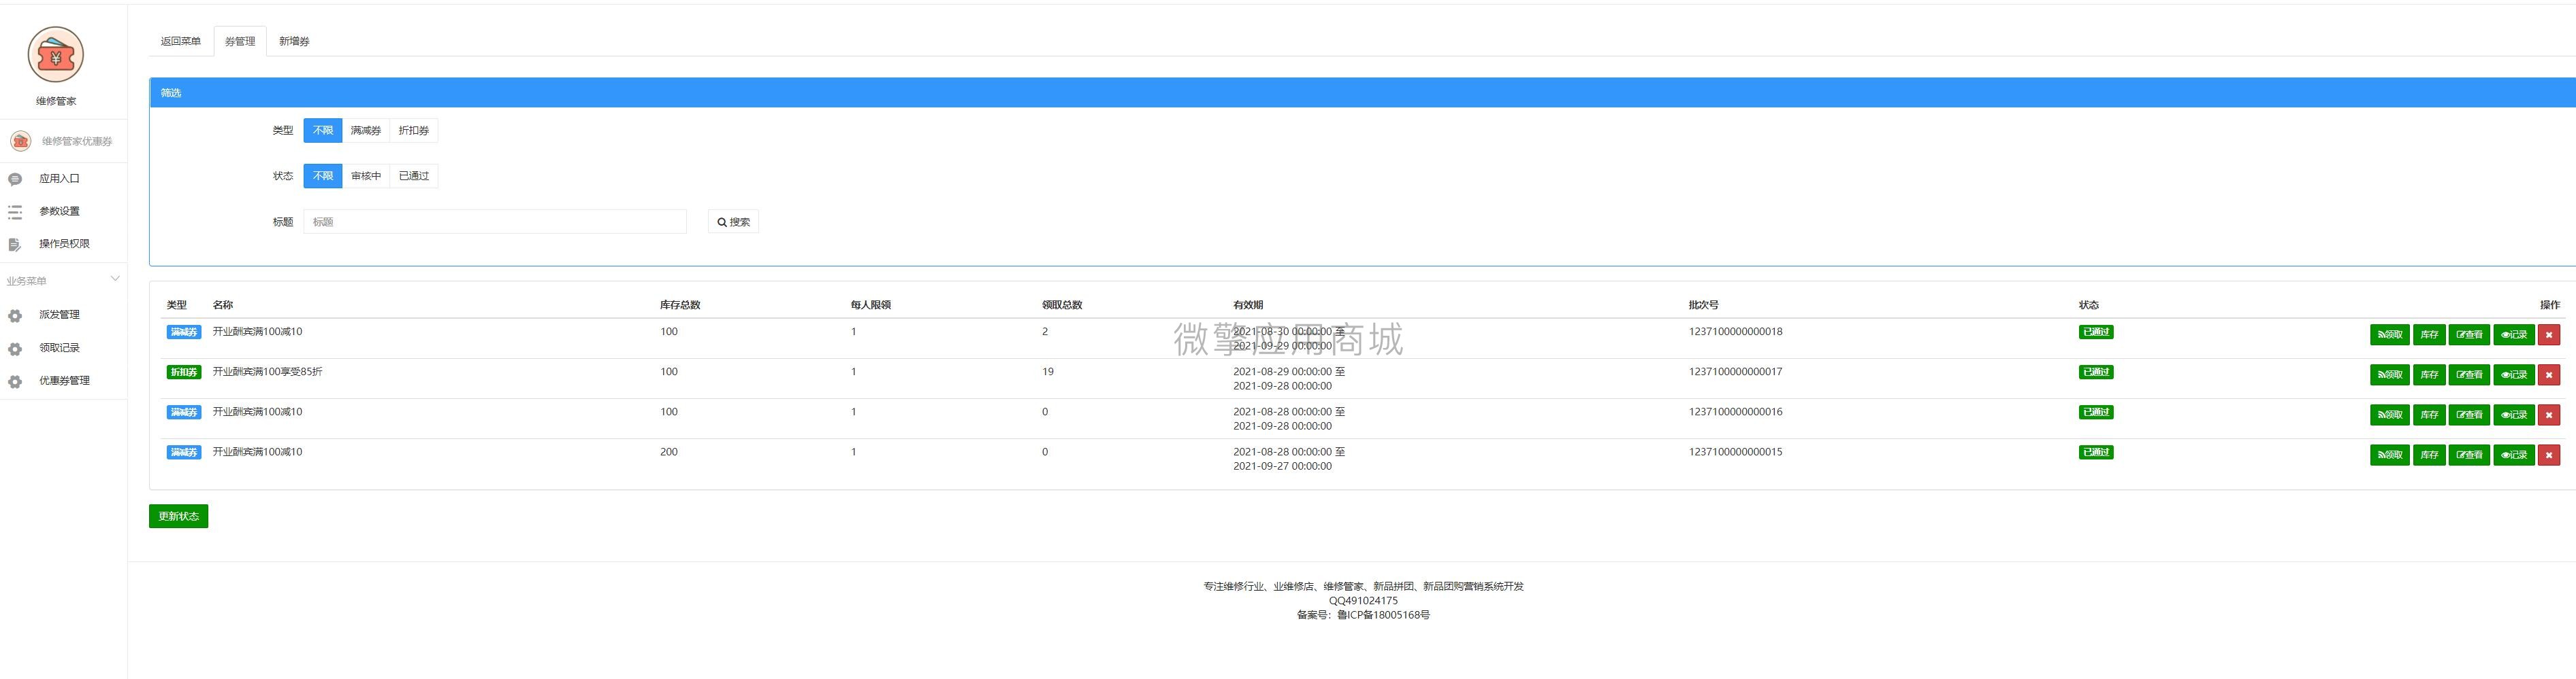Image resolution: width=2576 pixels, height=679 pixels.
Task: Click 库存 for batch 1237100000000015
Action: 2429,454
